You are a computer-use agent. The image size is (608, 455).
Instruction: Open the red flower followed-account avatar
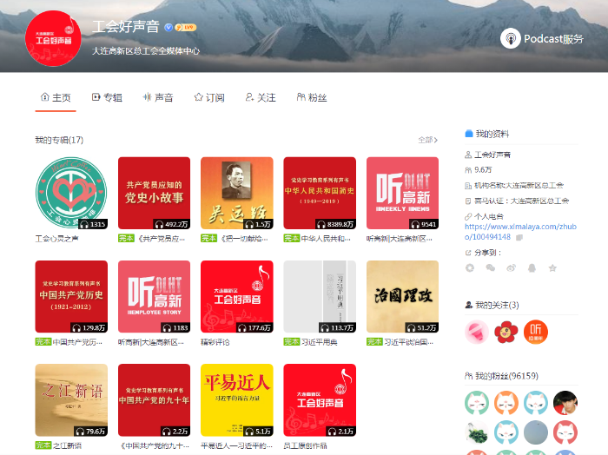(x=506, y=331)
